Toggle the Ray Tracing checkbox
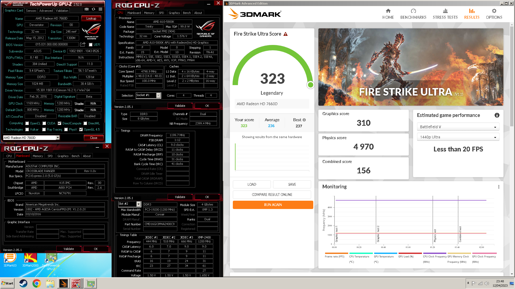 tap(44, 130)
